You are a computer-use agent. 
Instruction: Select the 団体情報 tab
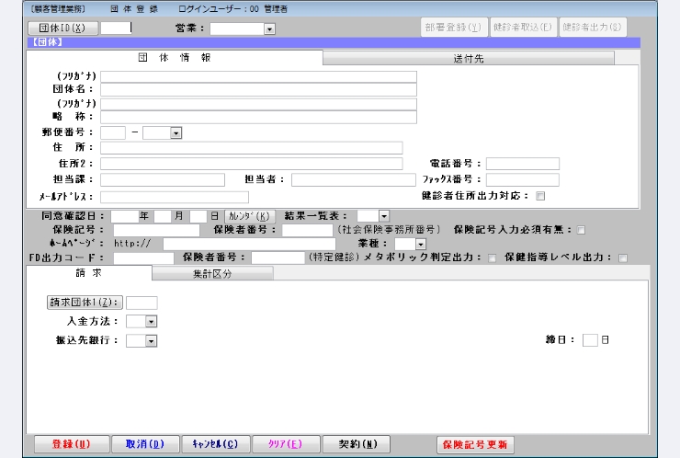(x=175, y=58)
